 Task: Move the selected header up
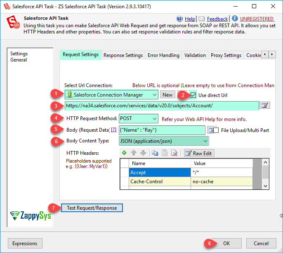[x=134, y=153]
